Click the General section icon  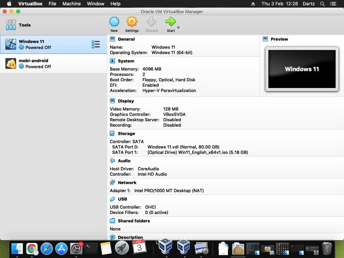click(112, 39)
